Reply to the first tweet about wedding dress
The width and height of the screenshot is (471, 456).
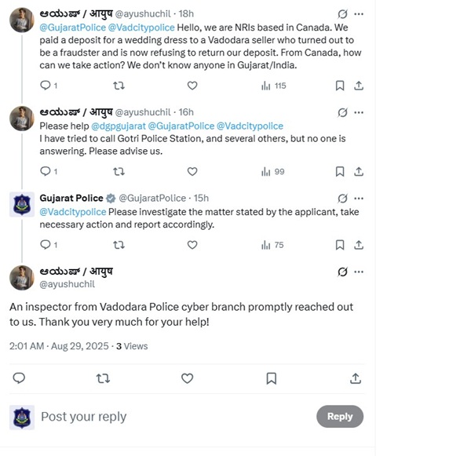tap(45, 86)
